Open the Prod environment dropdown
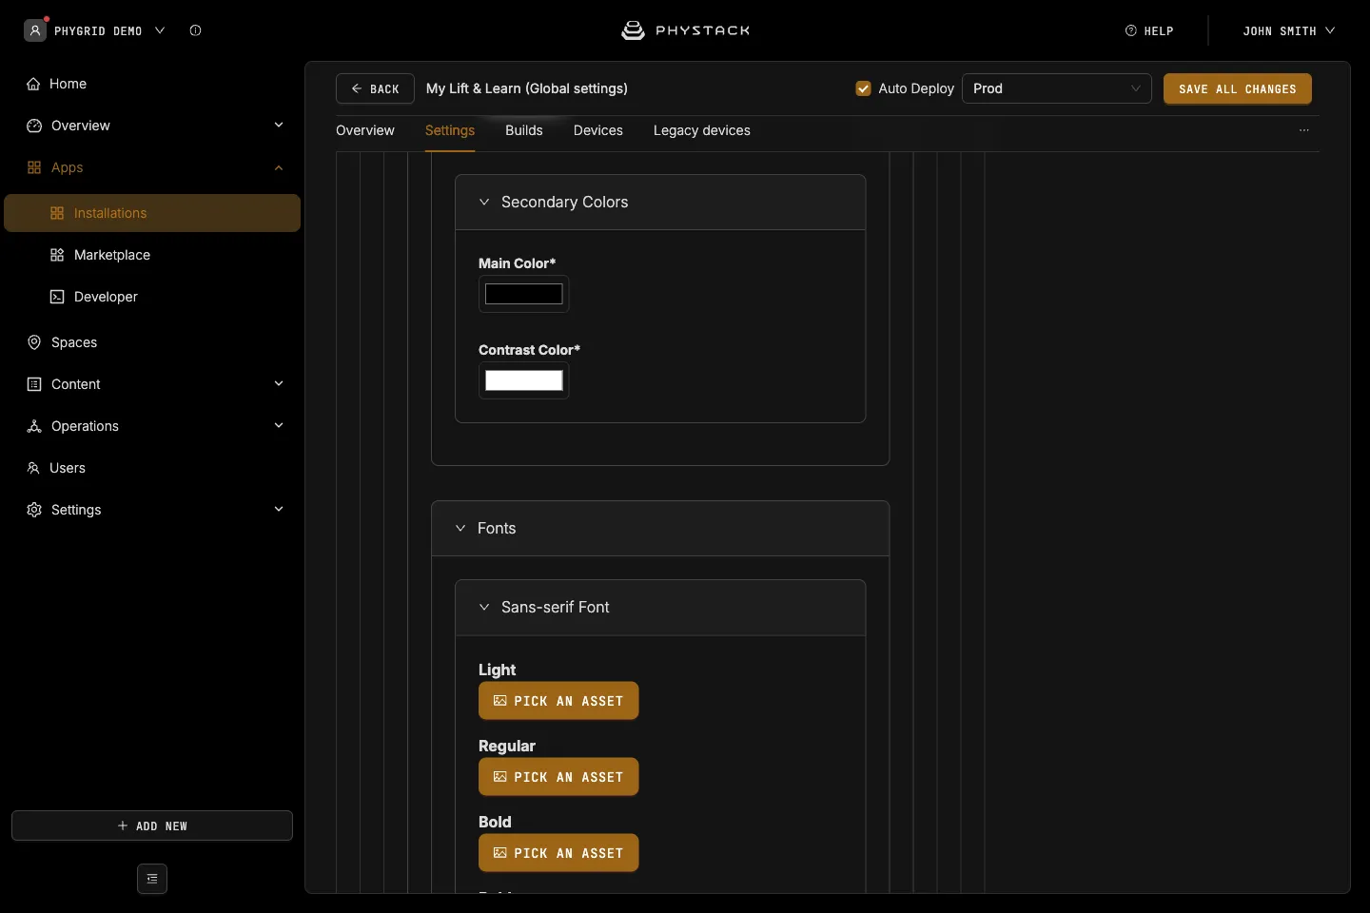 (x=1057, y=88)
